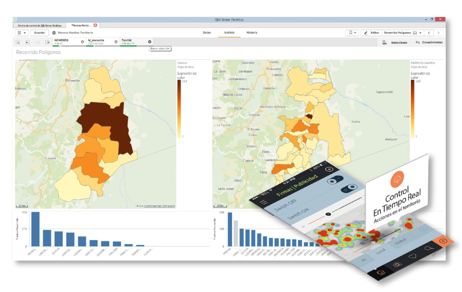The image size is (462, 292).
Task: Click the Guardar button
Action: (x=39, y=33)
